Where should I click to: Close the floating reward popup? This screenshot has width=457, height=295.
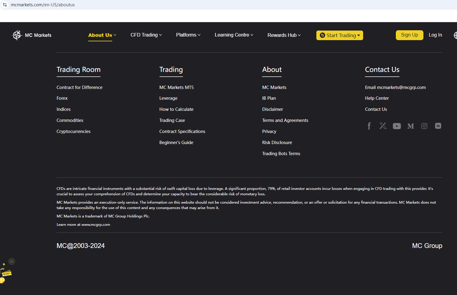pos(12,261)
